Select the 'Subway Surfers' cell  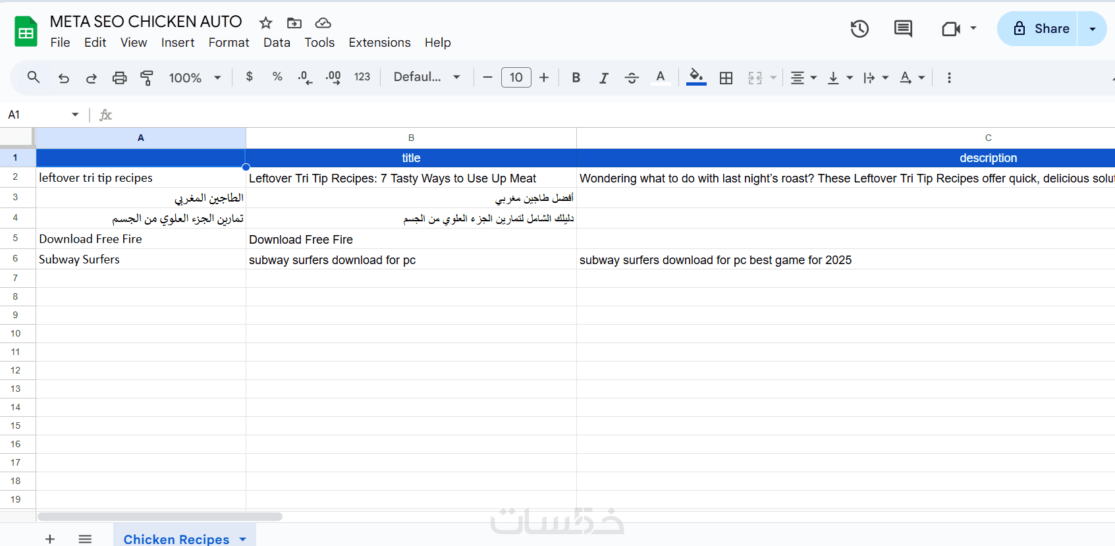pos(141,259)
